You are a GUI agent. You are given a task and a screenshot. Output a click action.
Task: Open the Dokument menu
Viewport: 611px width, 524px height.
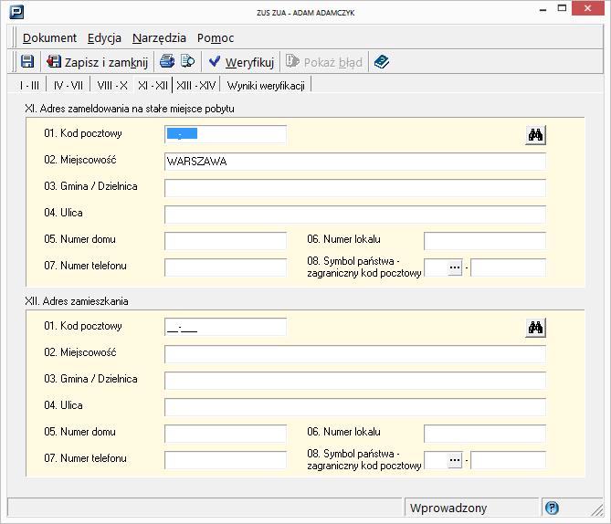49,38
